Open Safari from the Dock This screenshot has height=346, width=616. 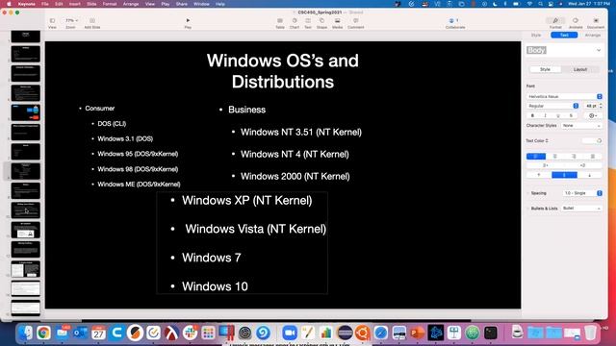[x=381, y=334]
